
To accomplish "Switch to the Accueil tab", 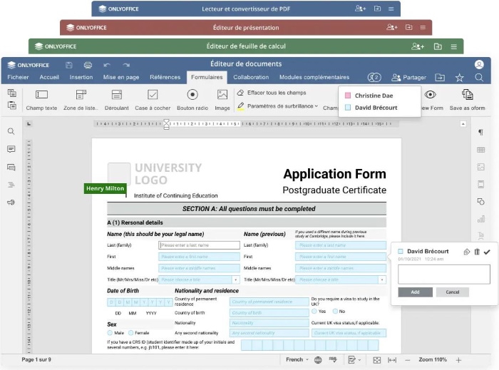I will pyautogui.click(x=49, y=77).
